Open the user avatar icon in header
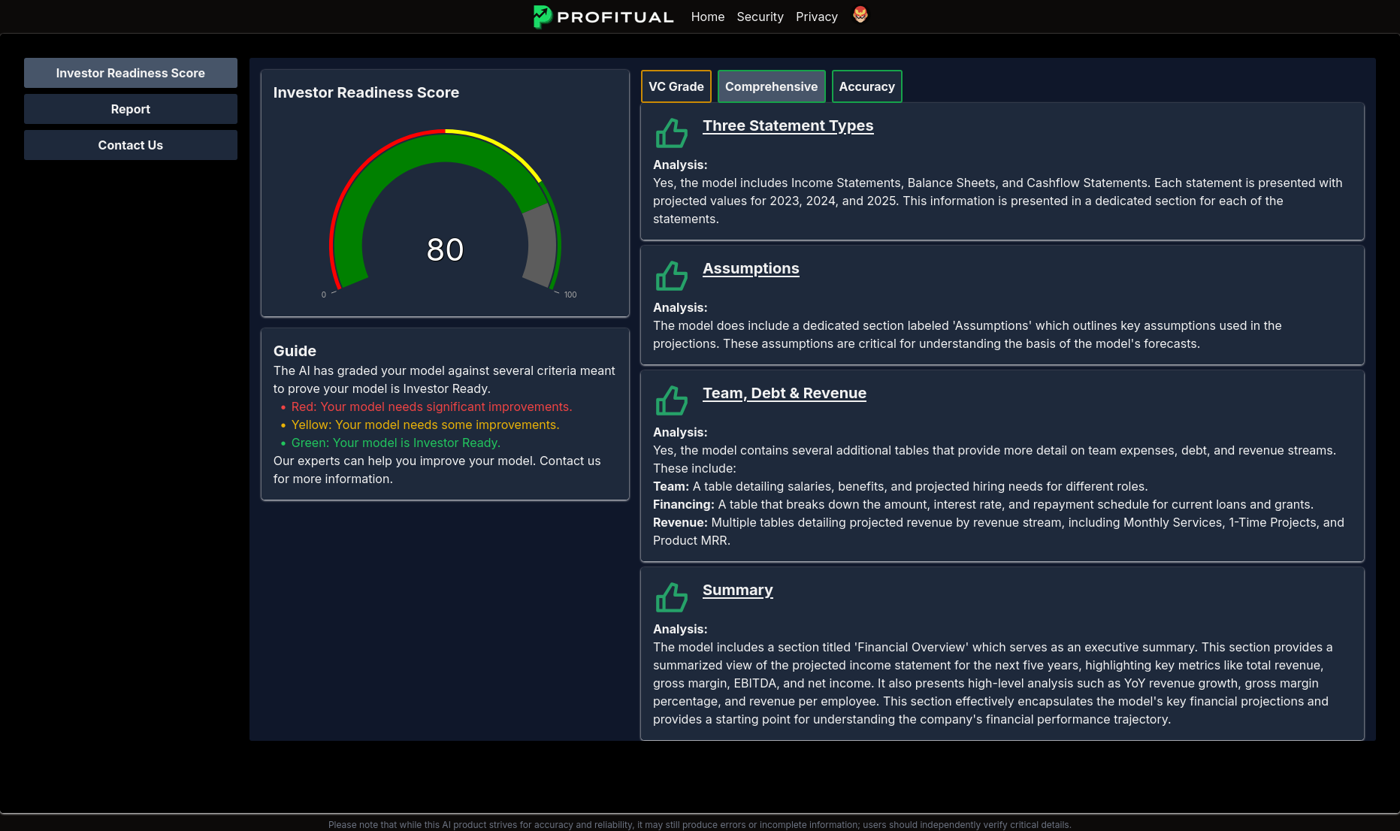Viewport: 1400px width, 831px height. coord(860,15)
